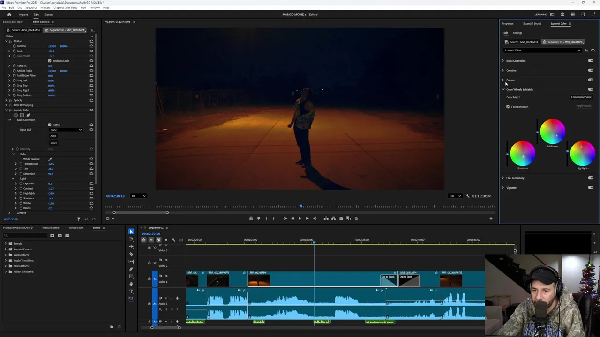Click the Home icon
The image size is (600, 337).
(x=9, y=15)
